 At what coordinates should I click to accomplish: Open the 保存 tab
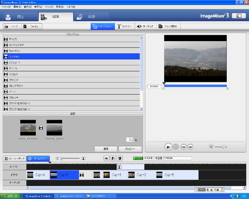91,17
